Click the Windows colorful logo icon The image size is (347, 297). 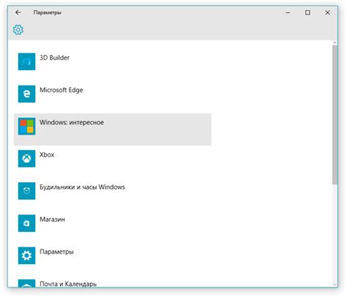[x=26, y=127]
